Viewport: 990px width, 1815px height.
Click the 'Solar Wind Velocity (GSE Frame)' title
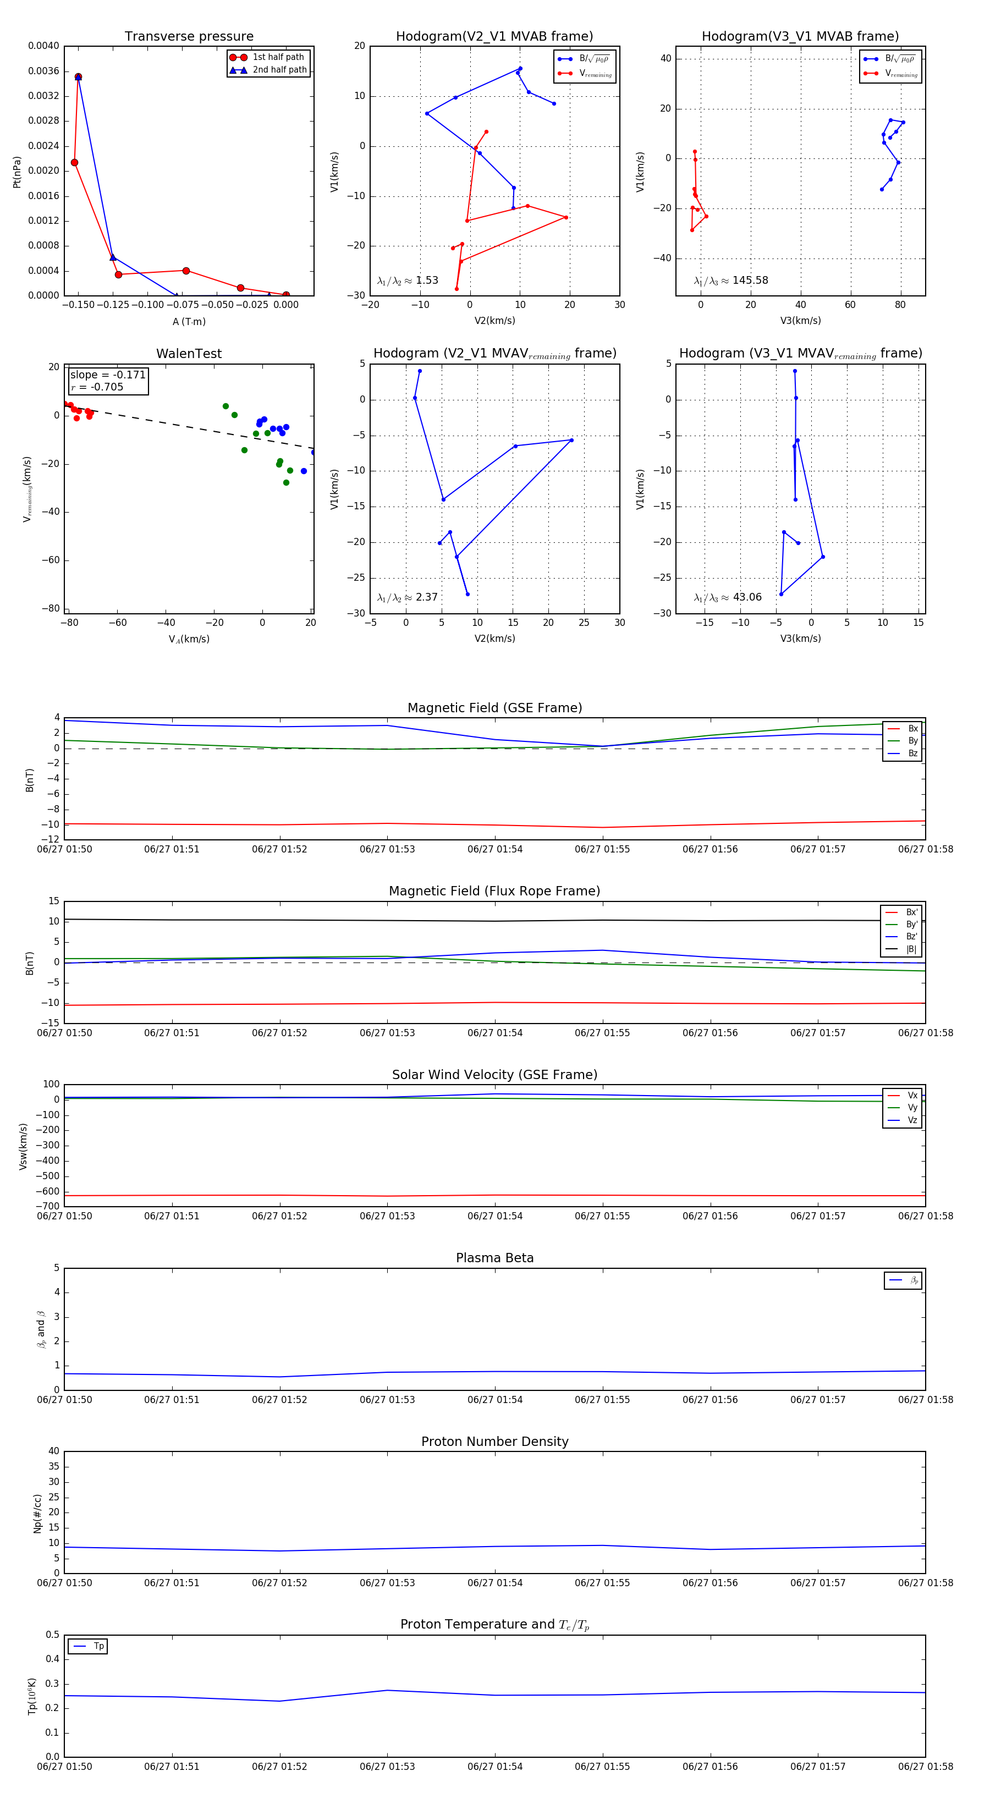coord(494,1075)
